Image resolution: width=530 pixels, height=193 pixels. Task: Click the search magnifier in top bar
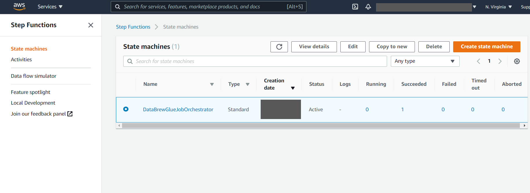click(118, 7)
